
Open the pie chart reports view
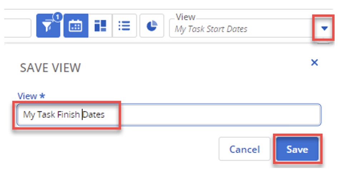pyautogui.click(x=152, y=26)
